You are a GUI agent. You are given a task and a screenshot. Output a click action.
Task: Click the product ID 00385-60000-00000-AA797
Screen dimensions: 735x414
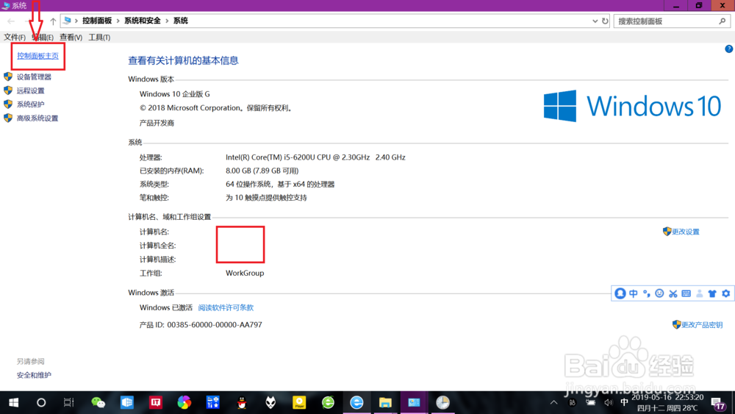[x=215, y=324]
